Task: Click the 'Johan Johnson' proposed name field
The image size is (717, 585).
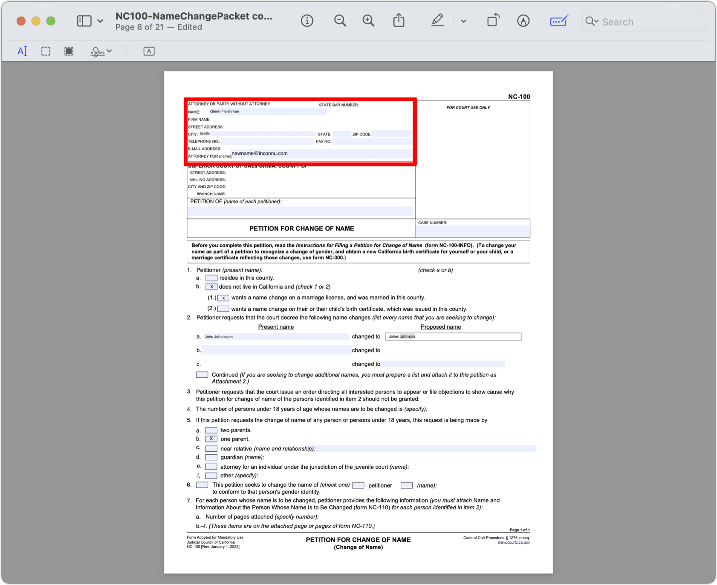Action: tap(453, 336)
